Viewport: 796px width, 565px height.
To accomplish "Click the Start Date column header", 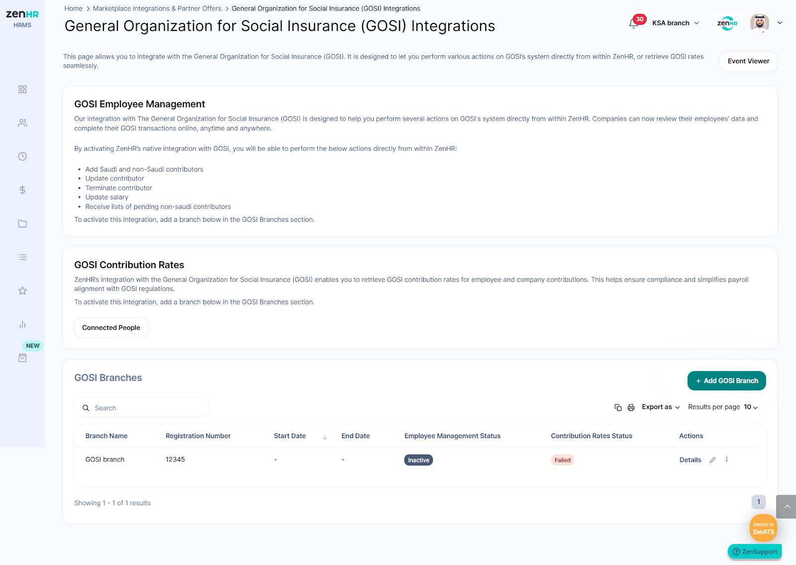I will pos(290,436).
